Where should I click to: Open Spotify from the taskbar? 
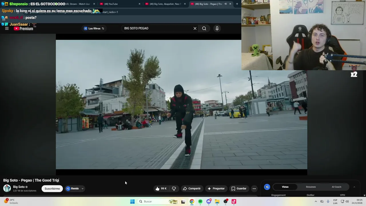click(x=200, y=201)
